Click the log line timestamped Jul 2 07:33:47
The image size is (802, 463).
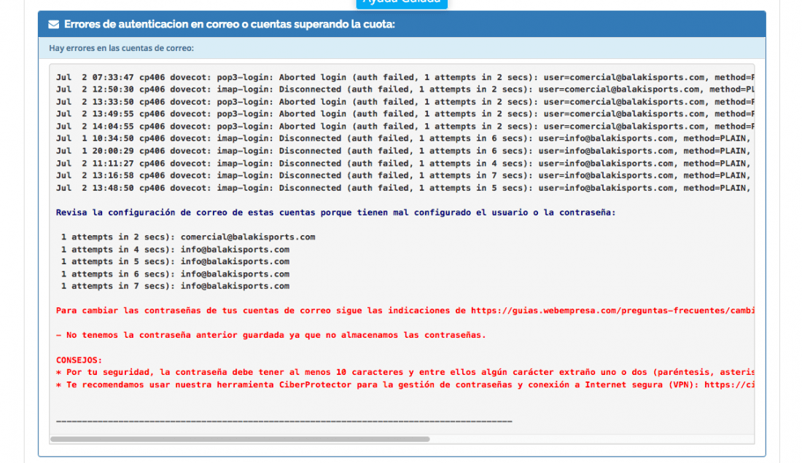pyautogui.click(x=405, y=77)
